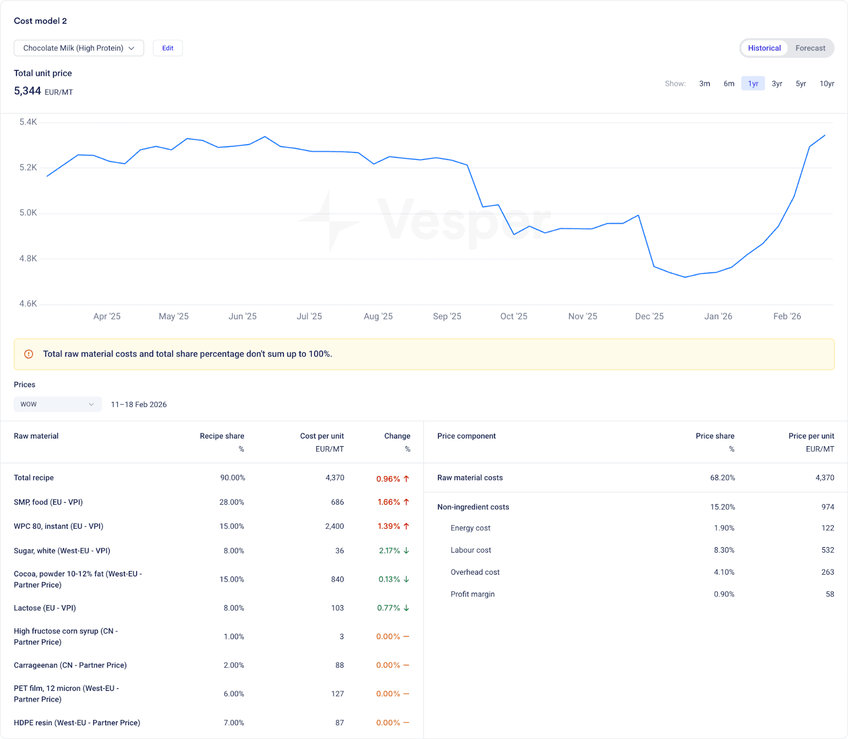Expand the WOW prices period dropdown
Viewport: 848px width, 739px height.
57,404
